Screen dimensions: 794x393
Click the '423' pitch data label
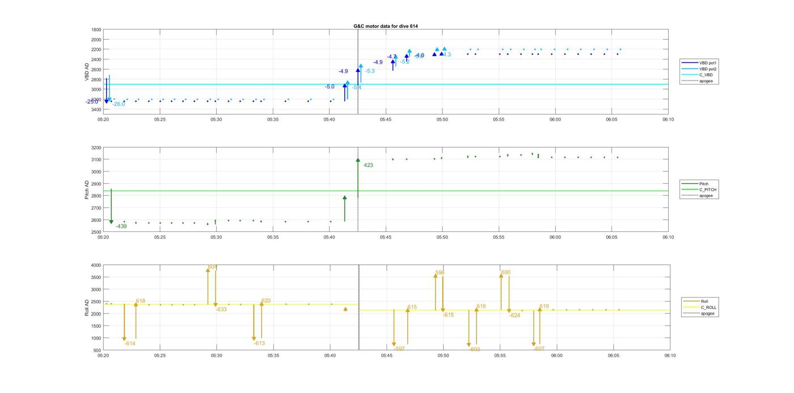click(x=369, y=166)
